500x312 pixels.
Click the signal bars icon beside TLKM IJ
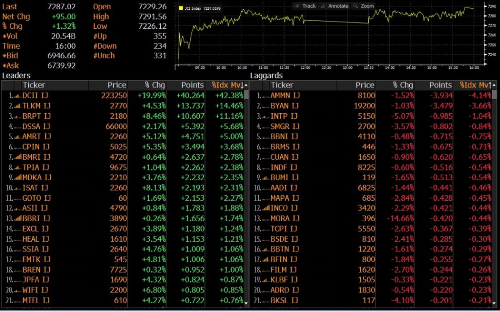pyautogui.click(x=18, y=106)
